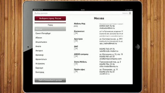The image size is (165, 93).
Task: Select Москва in the city list
Action: [50, 29]
